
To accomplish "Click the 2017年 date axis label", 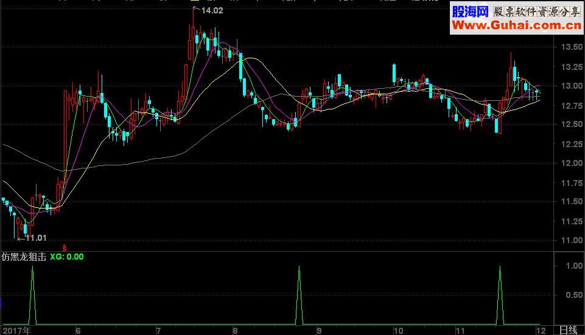I will pos(16,331).
